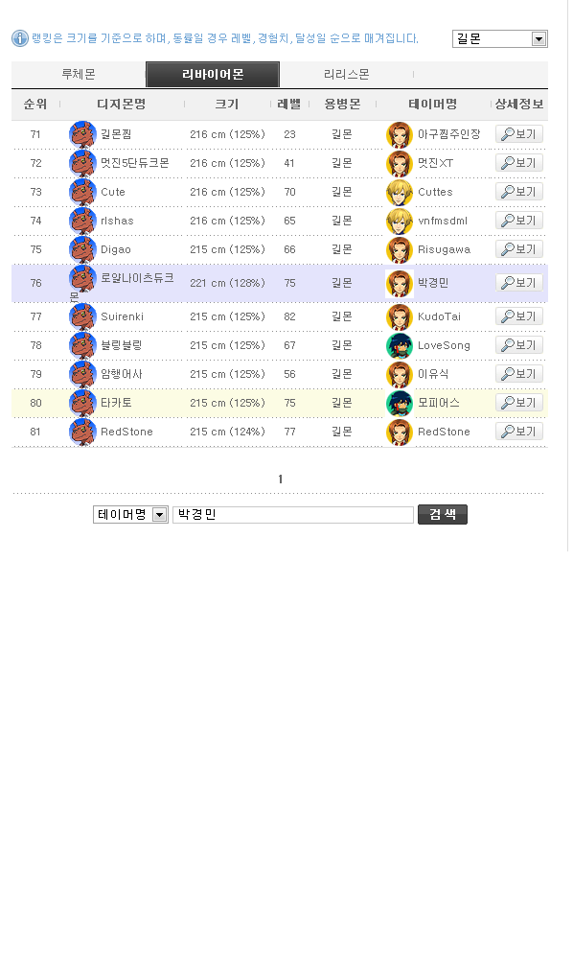Open 보기 details for rank 76 row
Image resolution: width=573 pixels, height=959 pixels.
(x=519, y=283)
